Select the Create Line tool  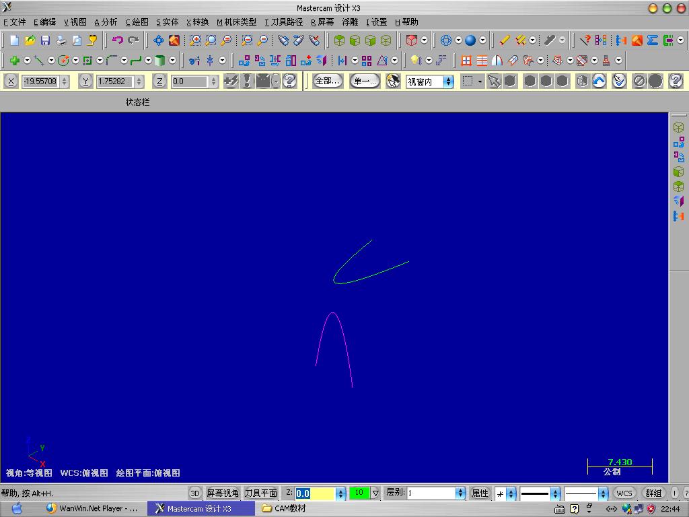coord(39,60)
